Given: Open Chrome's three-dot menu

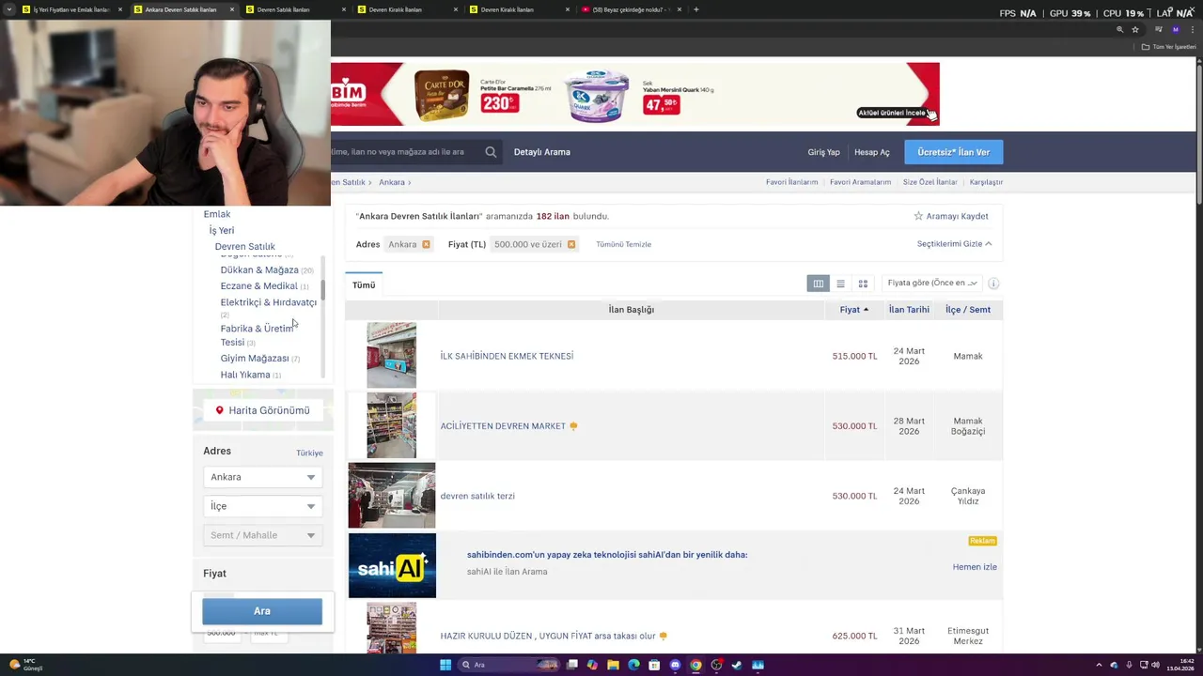Looking at the screenshot, I should point(1193,29).
